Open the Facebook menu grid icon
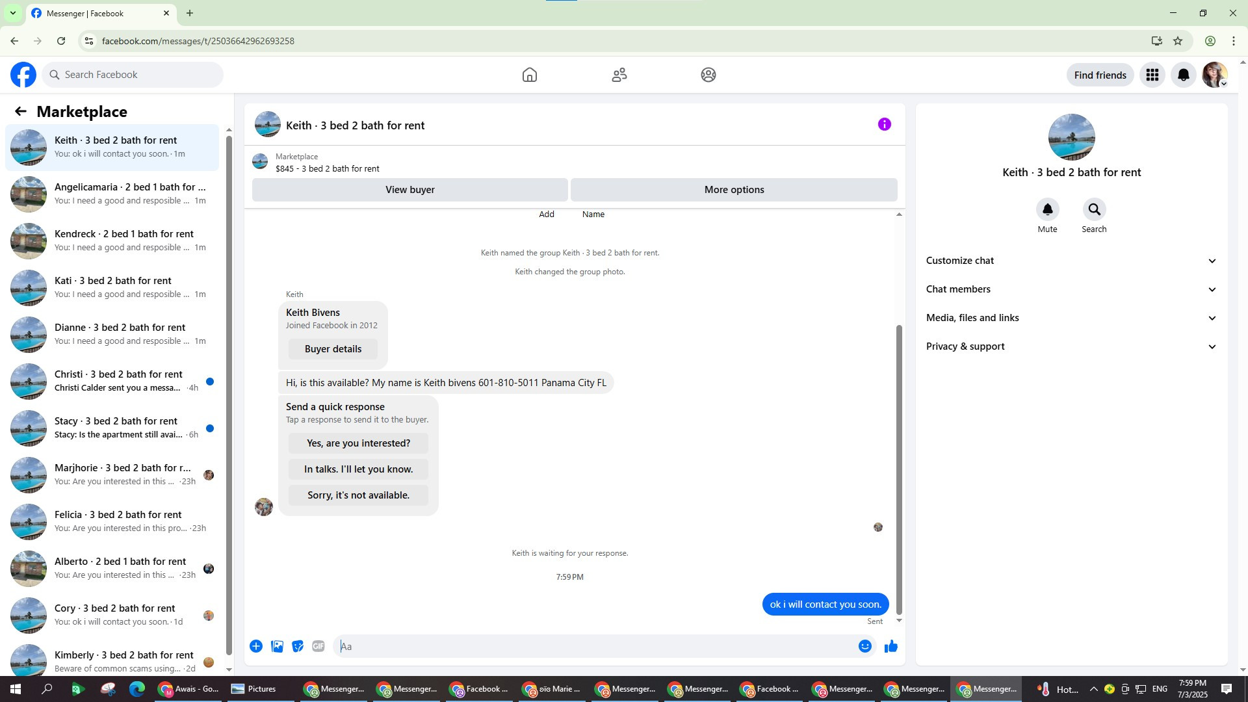The image size is (1248, 702). pos(1152,75)
